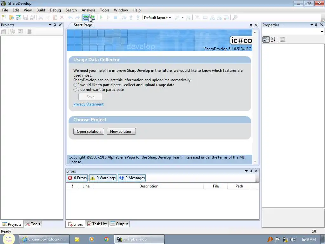This screenshot has height=244, width=325.
Task: Click the Alphabetical sort icon in Properties
Action: pyautogui.click(x=273, y=39)
